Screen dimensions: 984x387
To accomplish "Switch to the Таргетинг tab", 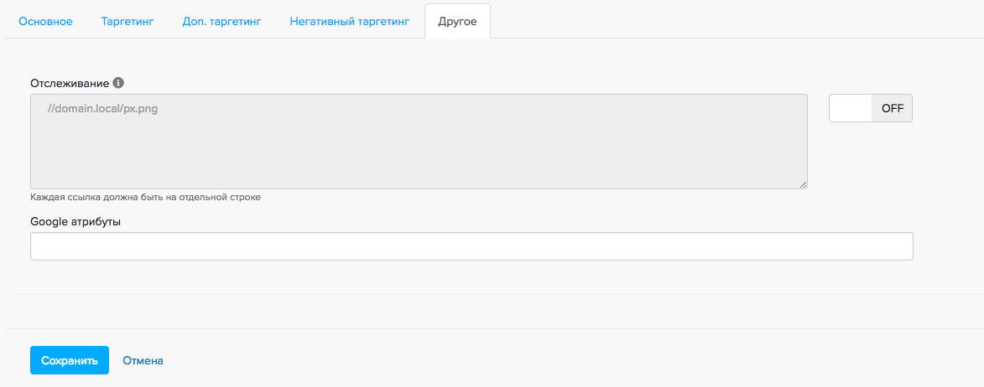I will (x=128, y=21).
